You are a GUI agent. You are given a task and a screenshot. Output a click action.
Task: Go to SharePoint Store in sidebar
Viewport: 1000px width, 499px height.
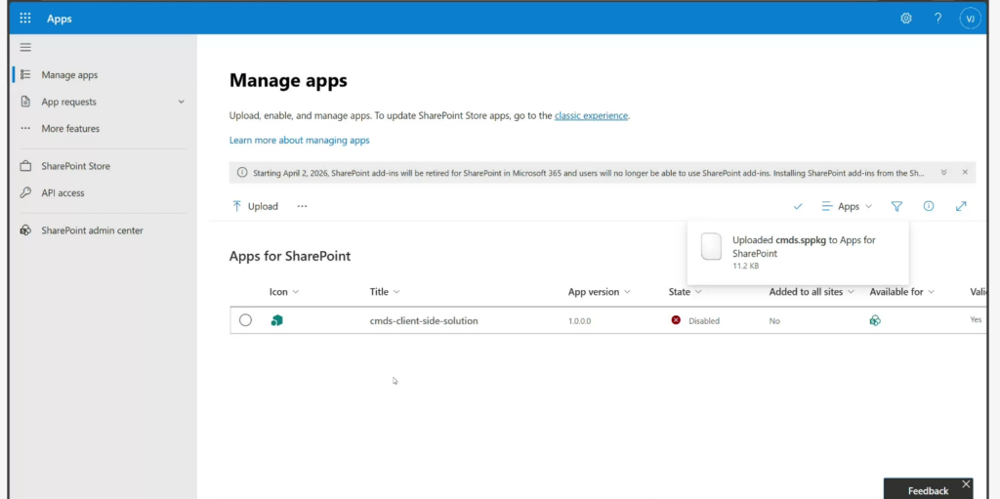pos(75,166)
